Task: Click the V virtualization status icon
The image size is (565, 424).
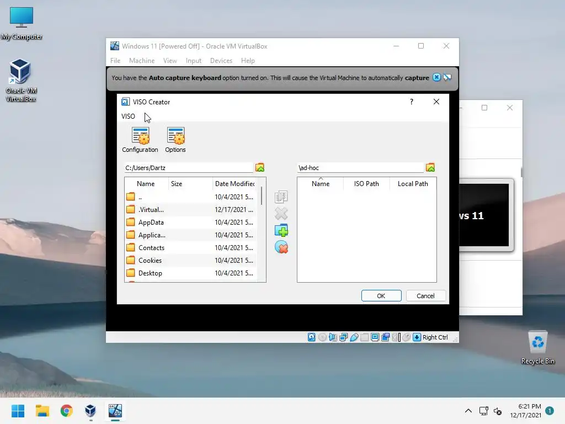Action: [x=396, y=337]
